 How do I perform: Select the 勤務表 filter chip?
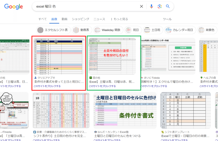pyautogui.click(x=82, y=30)
